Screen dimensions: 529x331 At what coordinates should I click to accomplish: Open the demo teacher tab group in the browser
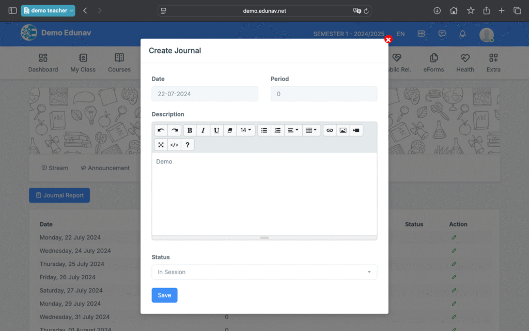tap(48, 10)
